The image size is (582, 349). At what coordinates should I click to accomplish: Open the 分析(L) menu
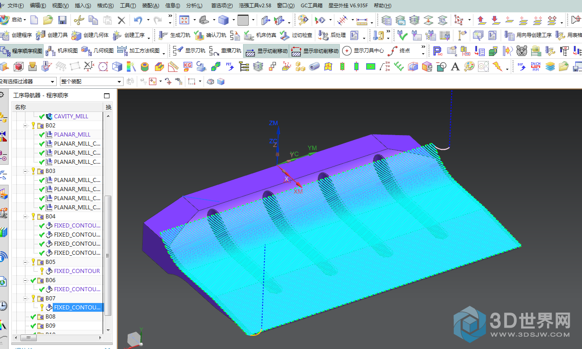tap(194, 5)
